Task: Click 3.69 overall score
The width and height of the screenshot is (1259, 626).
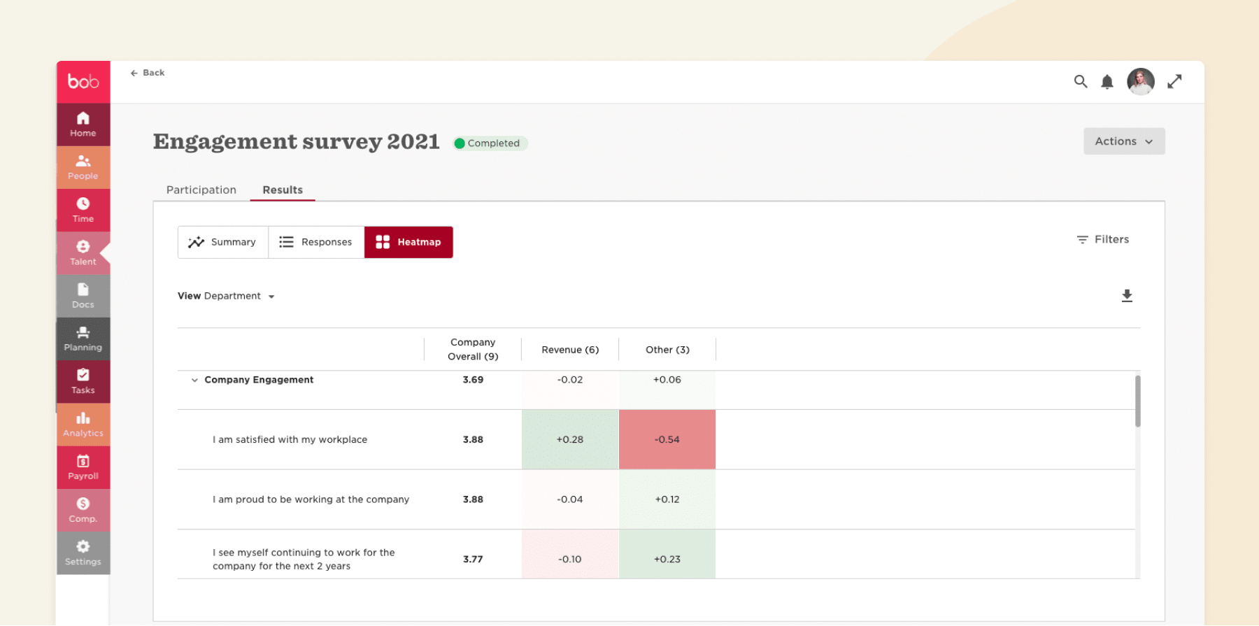Action: pyautogui.click(x=473, y=380)
